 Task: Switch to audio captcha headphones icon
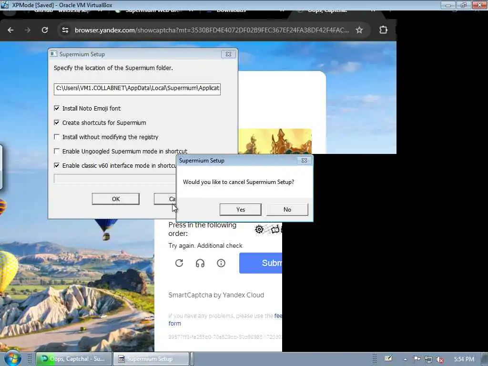point(200,263)
